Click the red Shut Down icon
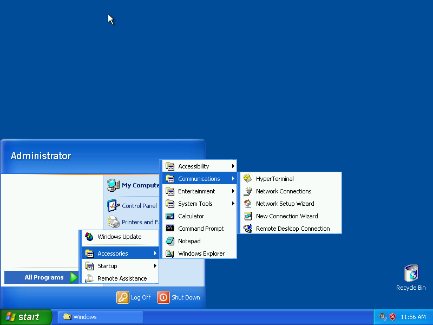This screenshot has width=433, height=325. (x=163, y=297)
